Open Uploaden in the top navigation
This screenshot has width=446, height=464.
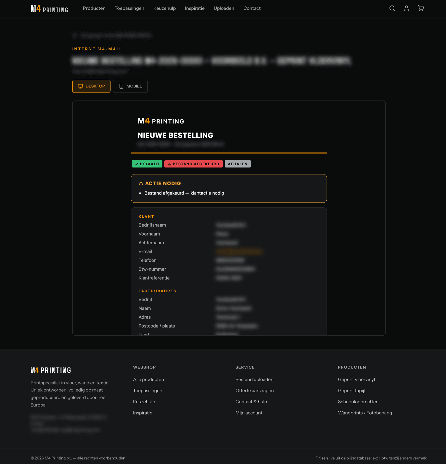224,8
